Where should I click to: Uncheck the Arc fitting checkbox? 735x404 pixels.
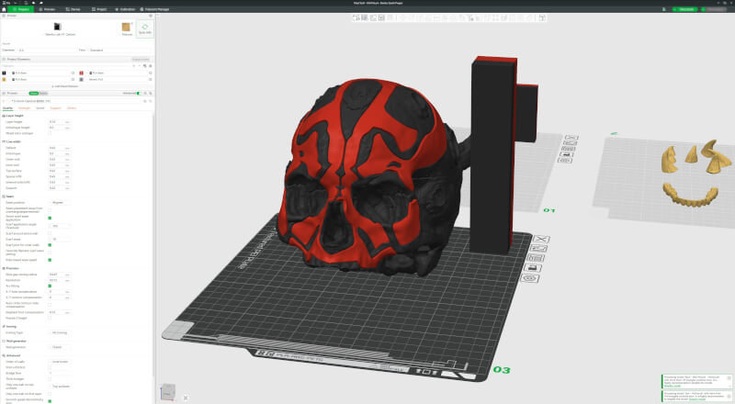(50, 286)
